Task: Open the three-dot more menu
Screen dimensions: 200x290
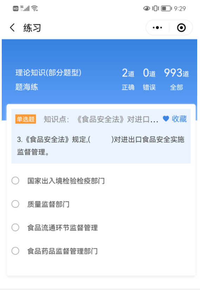Action: [157, 28]
